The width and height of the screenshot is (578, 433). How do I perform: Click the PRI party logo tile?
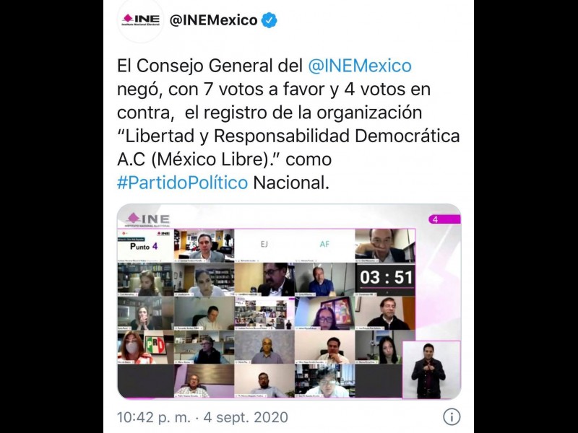click(155, 346)
